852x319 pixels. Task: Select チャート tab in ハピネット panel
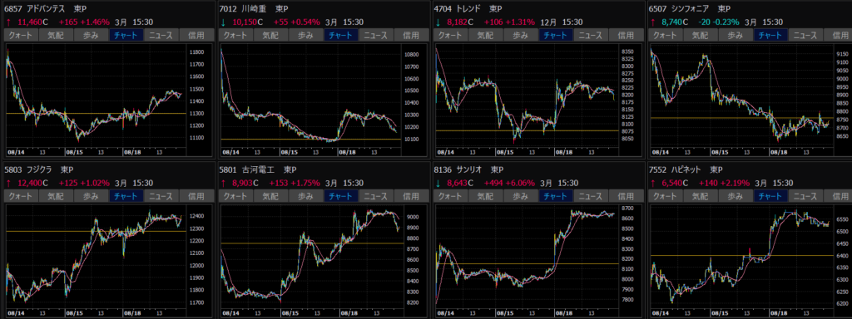point(770,195)
